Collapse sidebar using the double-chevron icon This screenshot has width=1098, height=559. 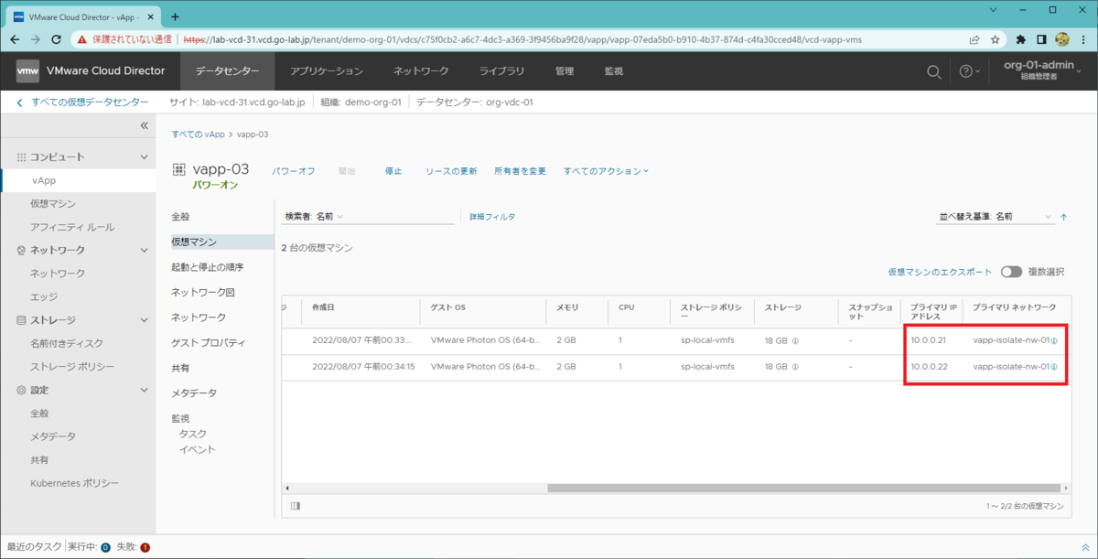pyautogui.click(x=144, y=126)
